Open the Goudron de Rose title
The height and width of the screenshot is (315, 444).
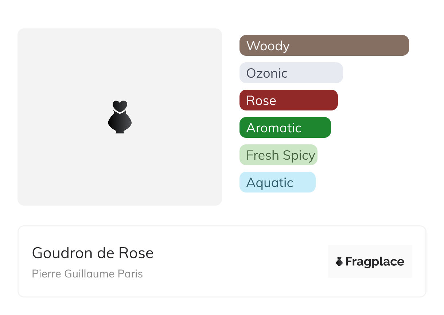tap(93, 253)
